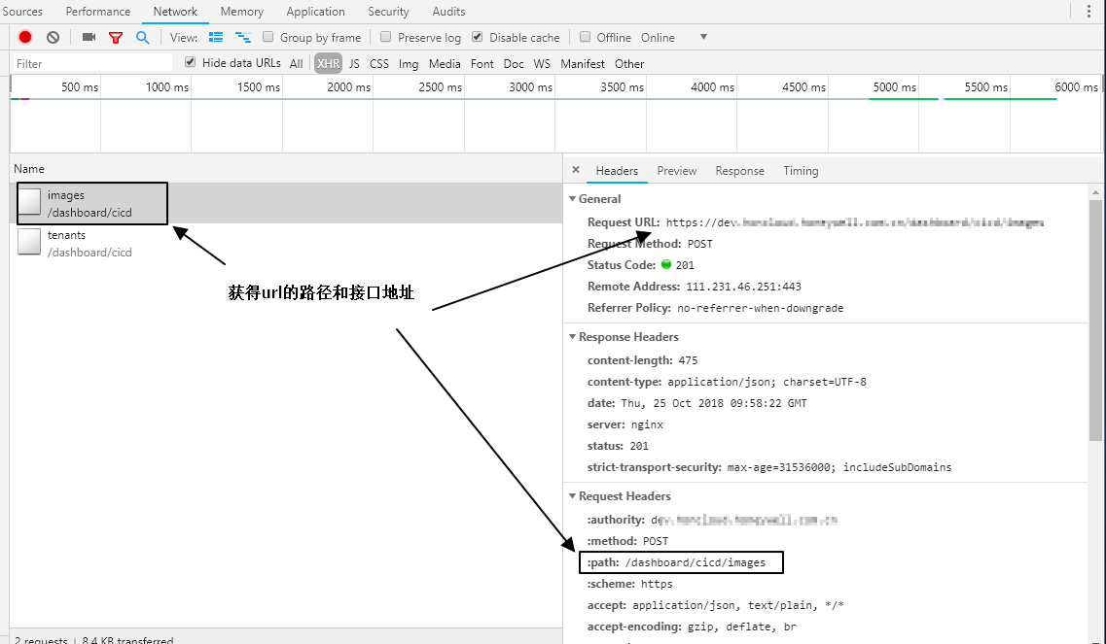Screen dimensions: 1106x644
Task: Switch to waterfall overview view icon
Action: pos(242,37)
